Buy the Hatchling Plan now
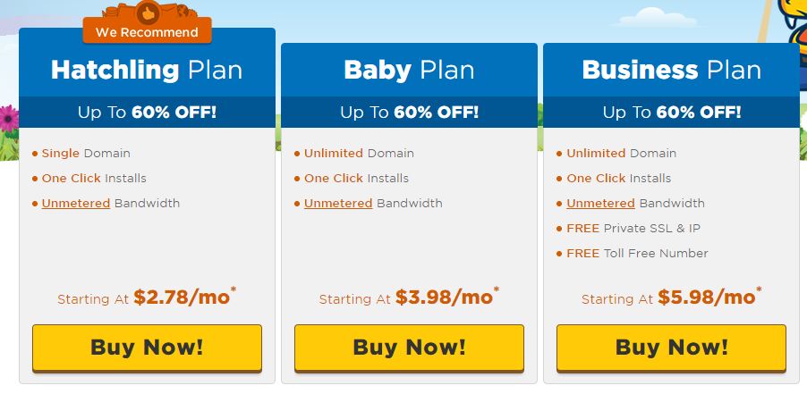The width and height of the screenshot is (807, 394). pos(148,348)
